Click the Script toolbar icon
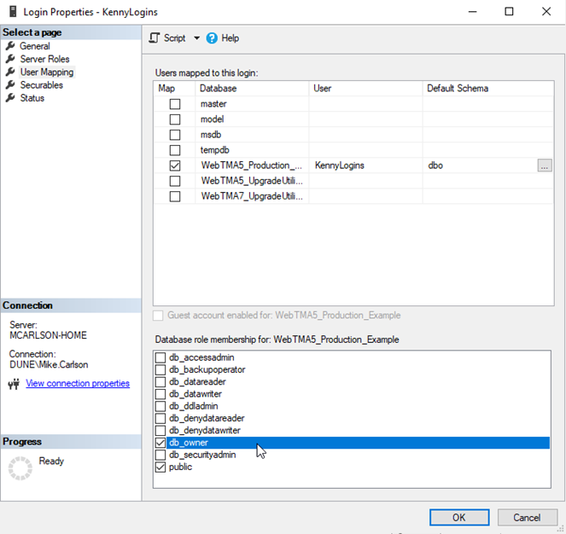 pos(155,38)
